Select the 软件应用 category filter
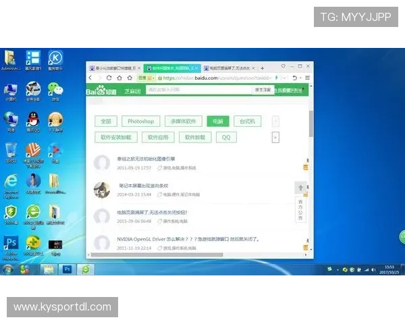This screenshot has height=324, width=405. click(x=158, y=138)
